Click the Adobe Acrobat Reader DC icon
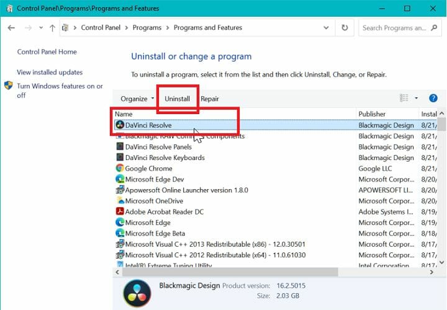The height and width of the screenshot is (310, 447). tap(120, 211)
